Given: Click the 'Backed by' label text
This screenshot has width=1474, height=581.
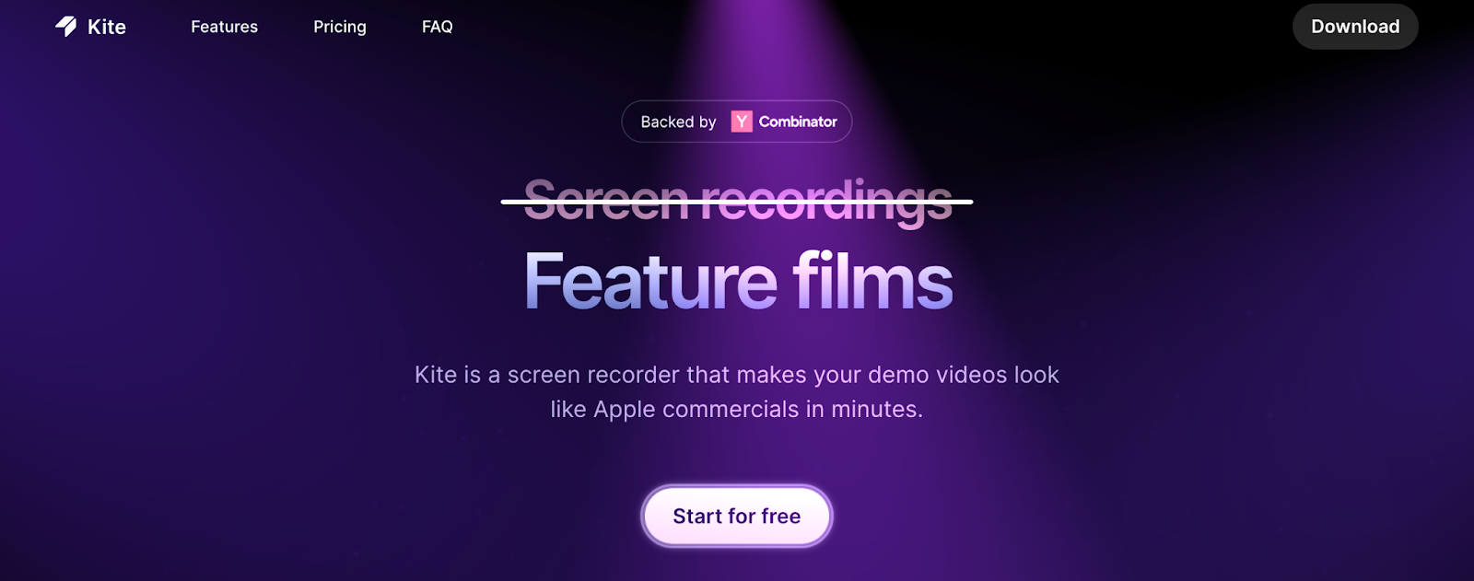Looking at the screenshot, I should [x=678, y=122].
